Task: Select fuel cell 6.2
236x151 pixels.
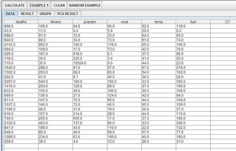Action: click(x=193, y=31)
